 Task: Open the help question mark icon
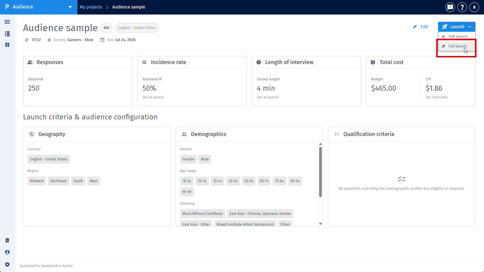tap(462, 7)
